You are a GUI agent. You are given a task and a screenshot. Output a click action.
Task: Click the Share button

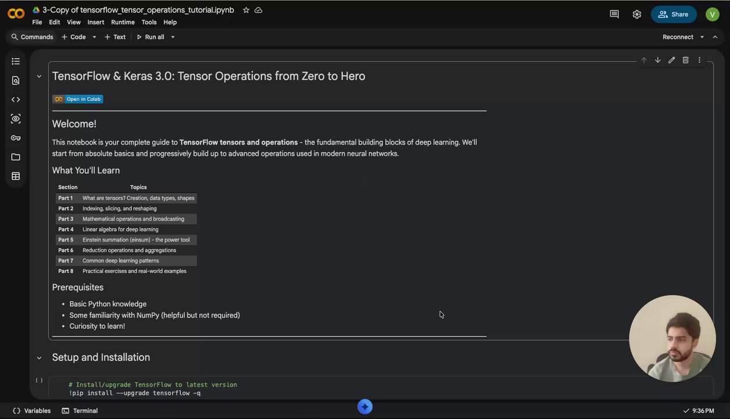click(674, 14)
